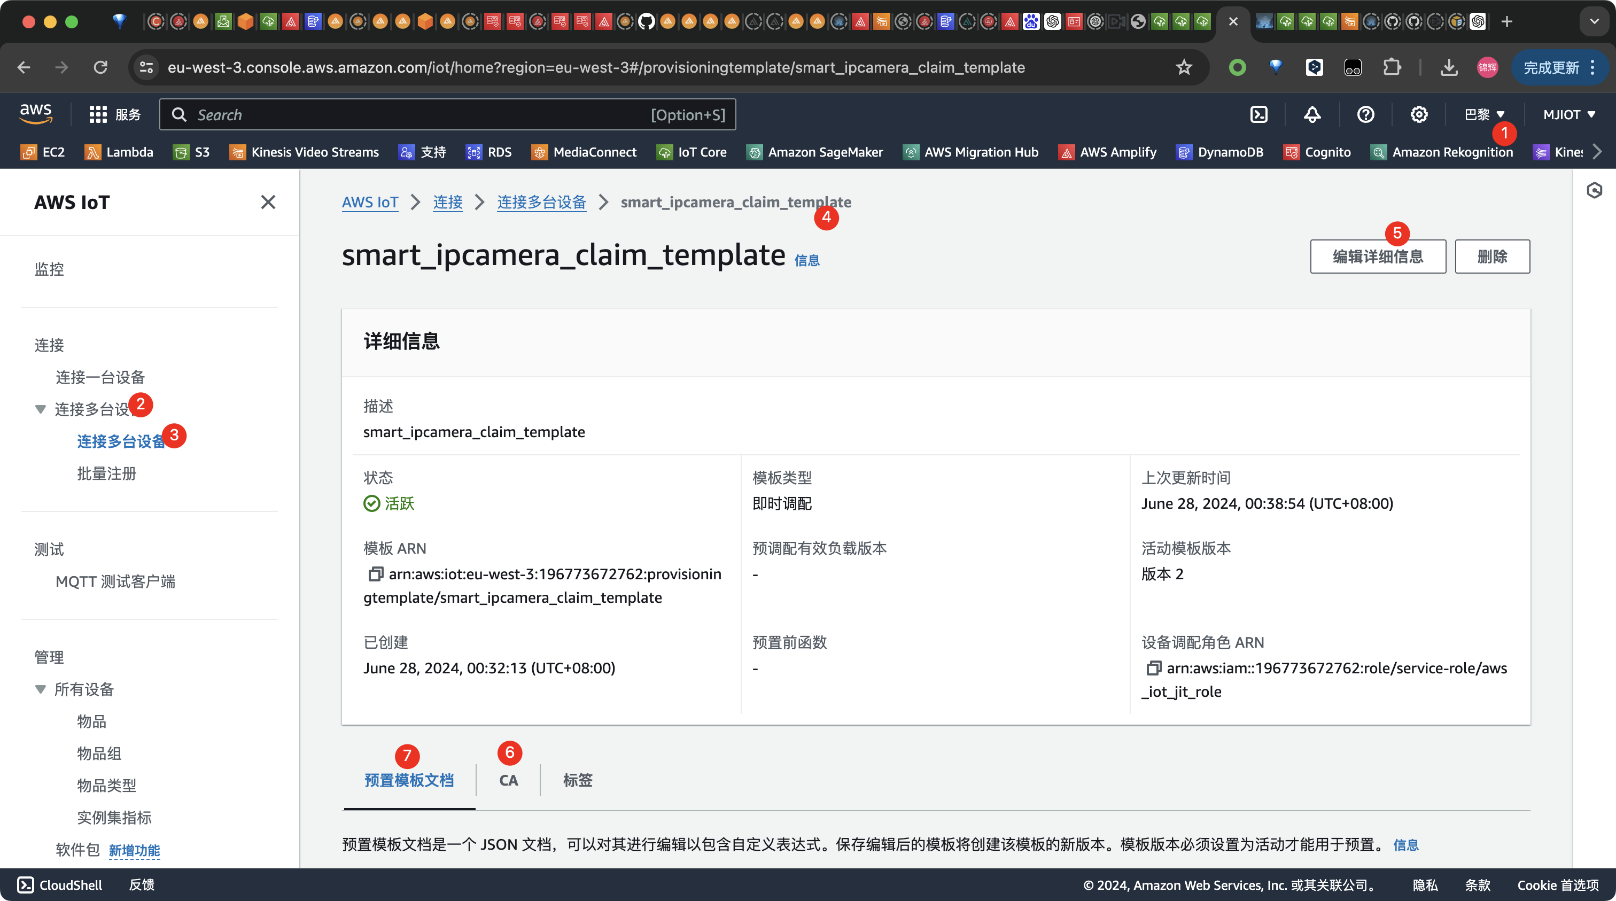The width and height of the screenshot is (1616, 901).
Task: Follow the 连接多台设备 breadcrumb link
Action: (541, 202)
